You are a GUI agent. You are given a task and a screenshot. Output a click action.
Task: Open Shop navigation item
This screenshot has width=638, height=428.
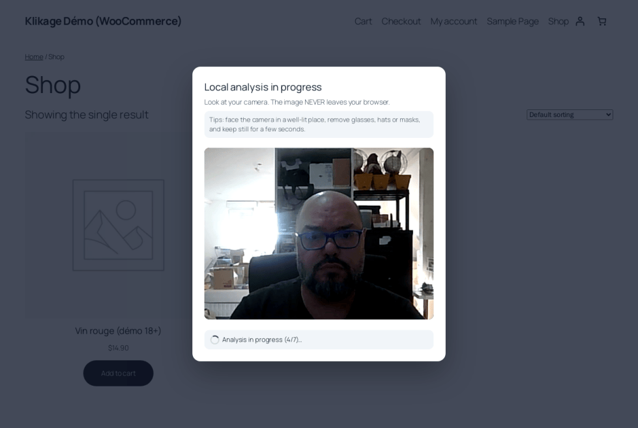pos(558,21)
